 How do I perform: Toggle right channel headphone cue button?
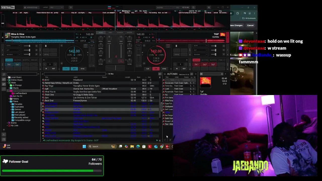(121, 61)
